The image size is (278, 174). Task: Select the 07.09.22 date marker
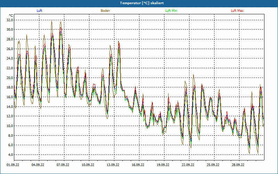(x=63, y=165)
